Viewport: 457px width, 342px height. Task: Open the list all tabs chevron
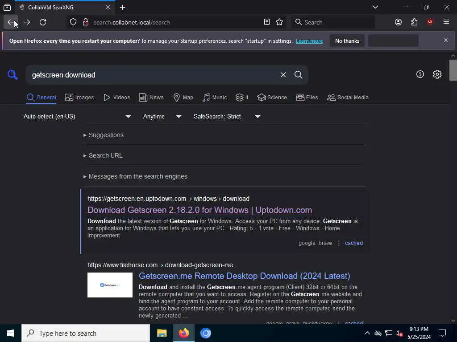pyautogui.click(x=375, y=7)
